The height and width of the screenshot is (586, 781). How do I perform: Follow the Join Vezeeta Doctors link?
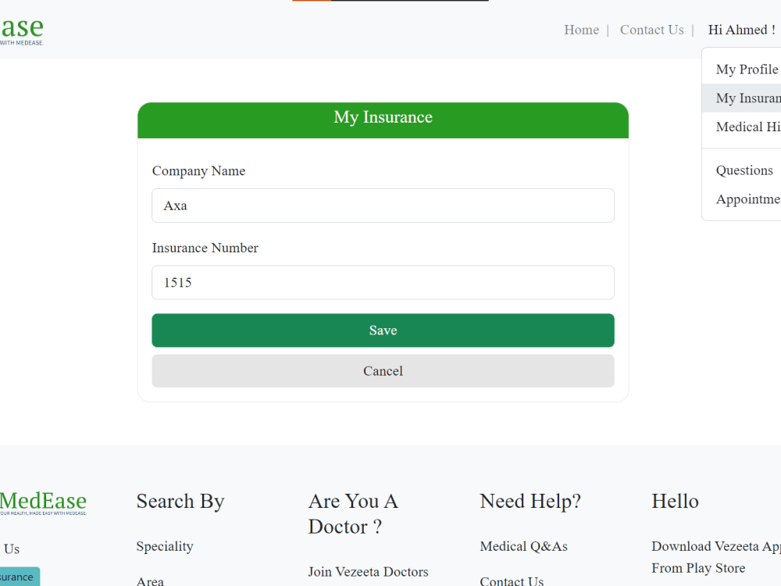[368, 572]
